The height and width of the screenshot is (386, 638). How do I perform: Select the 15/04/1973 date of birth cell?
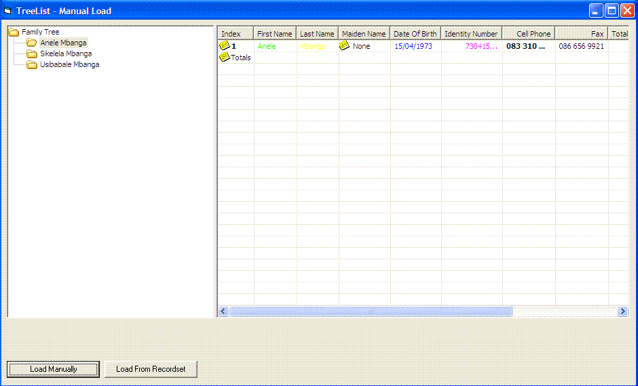click(413, 46)
